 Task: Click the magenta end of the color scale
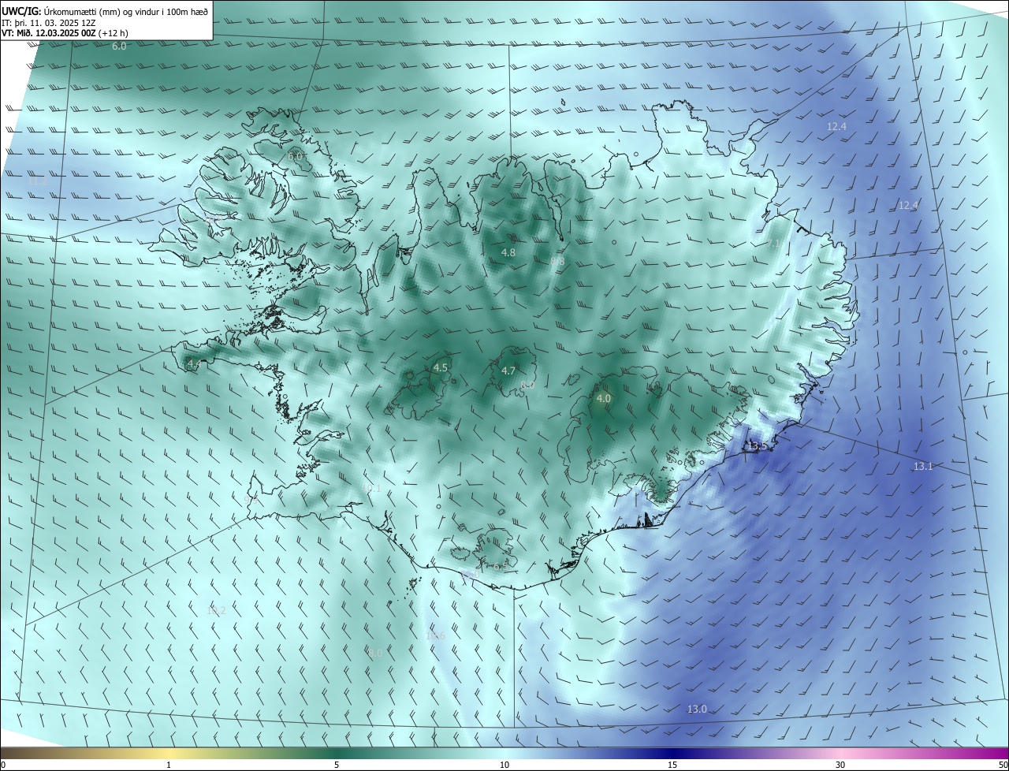(x=995, y=753)
